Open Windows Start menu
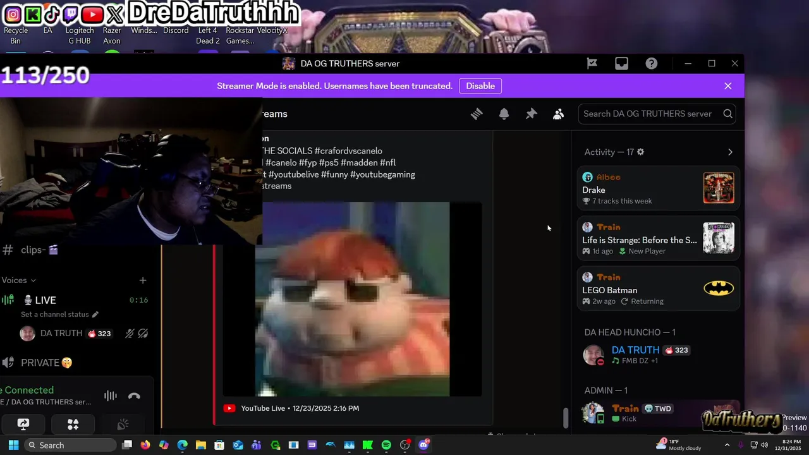 [13, 445]
